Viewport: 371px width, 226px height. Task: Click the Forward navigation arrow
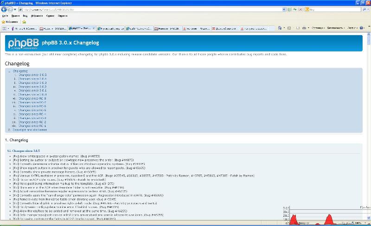(x=10, y=9)
